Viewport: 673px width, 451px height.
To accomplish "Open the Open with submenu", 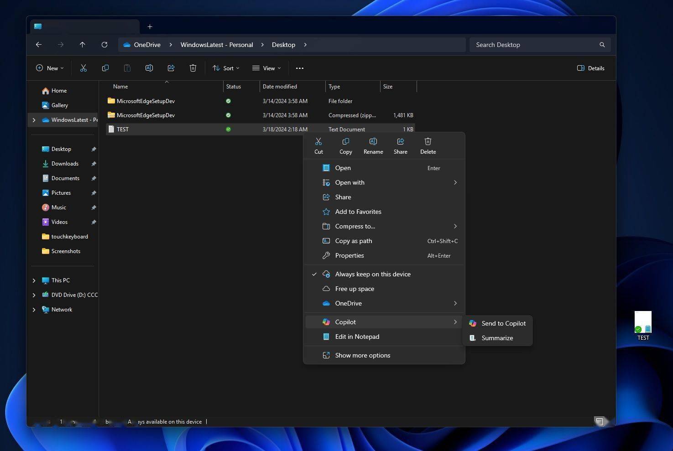I will pos(384,182).
